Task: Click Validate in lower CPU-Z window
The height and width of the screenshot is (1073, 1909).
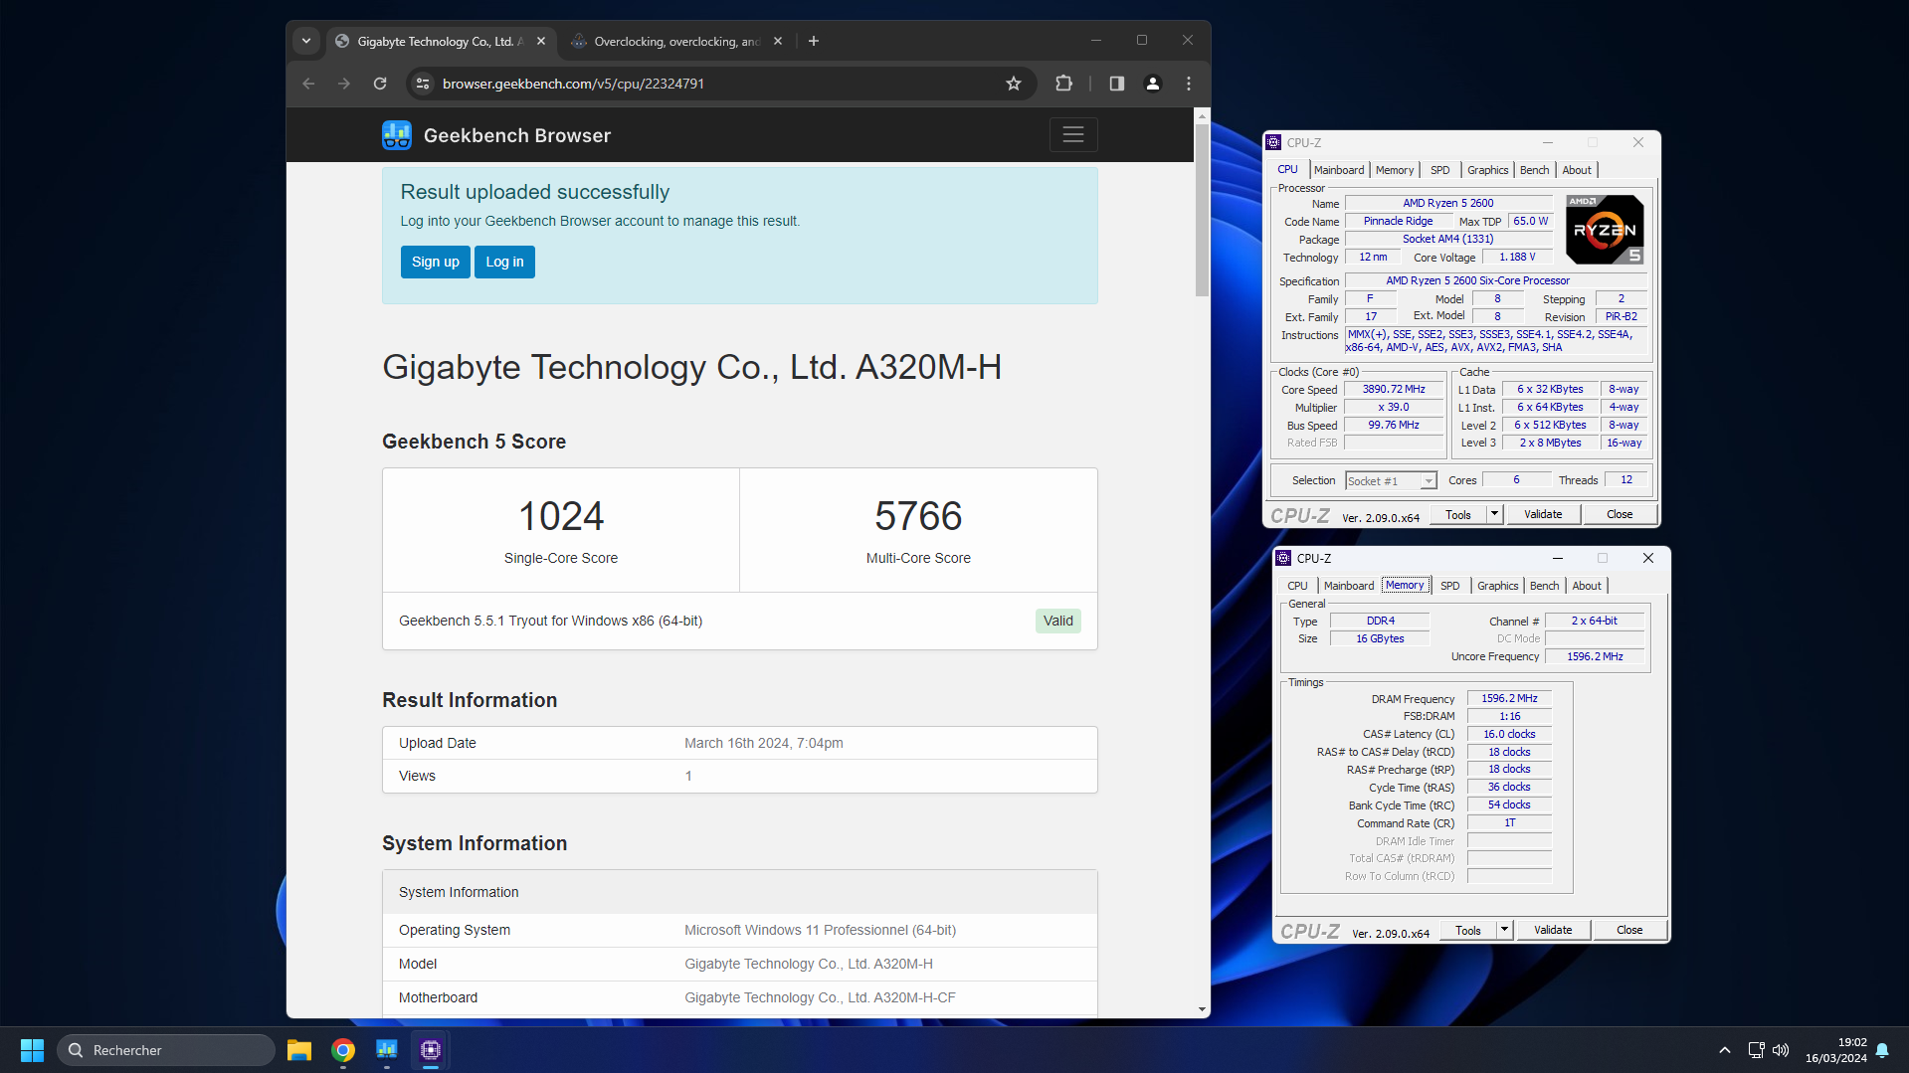Action: (1553, 931)
